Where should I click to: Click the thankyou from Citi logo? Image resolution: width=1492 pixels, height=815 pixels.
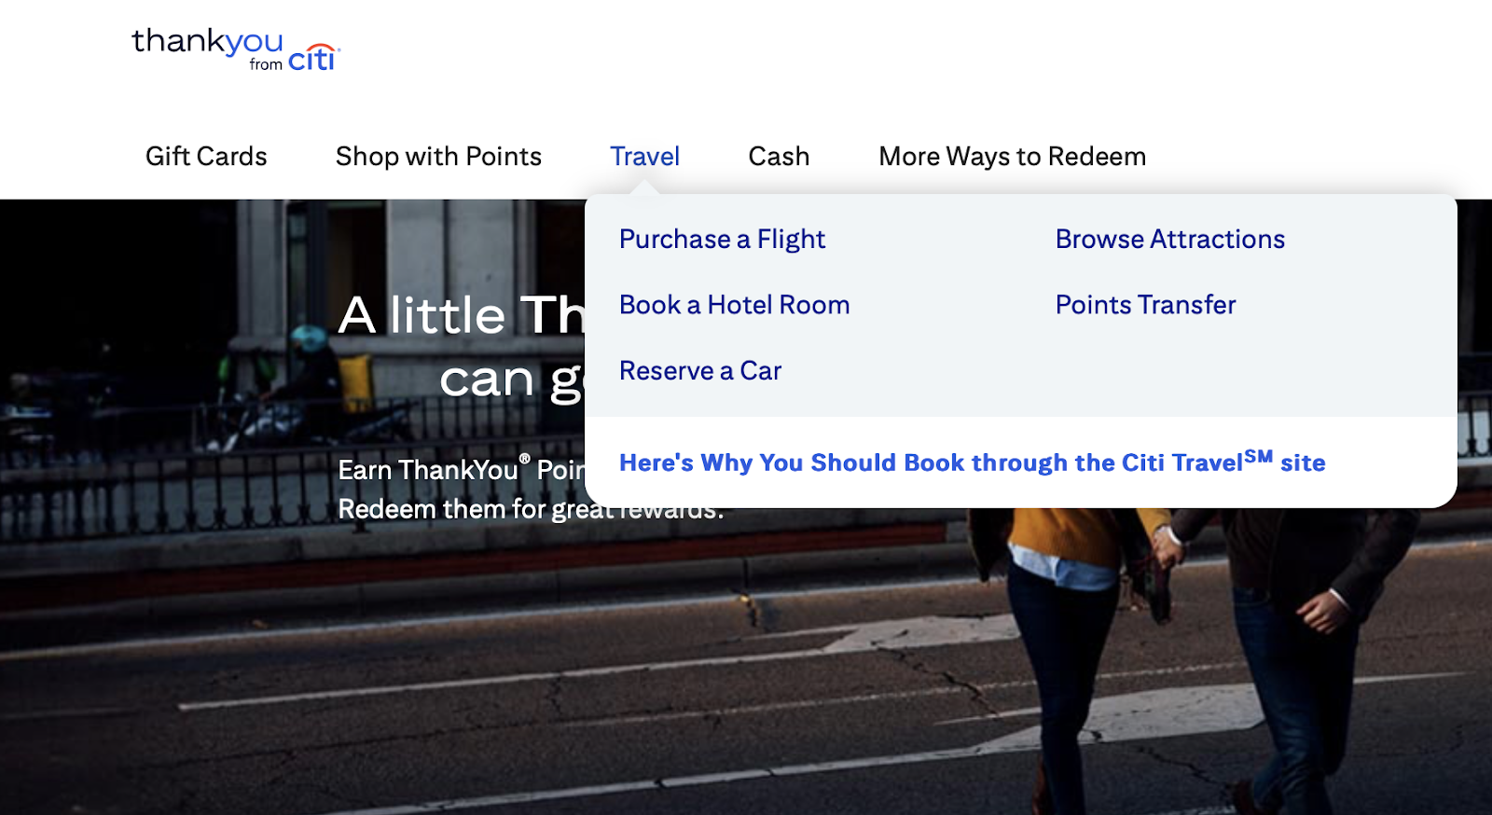click(x=236, y=49)
